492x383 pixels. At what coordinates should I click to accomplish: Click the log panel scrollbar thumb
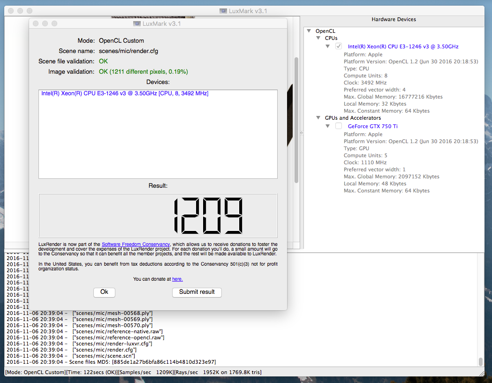pyautogui.click(x=480, y=362)
